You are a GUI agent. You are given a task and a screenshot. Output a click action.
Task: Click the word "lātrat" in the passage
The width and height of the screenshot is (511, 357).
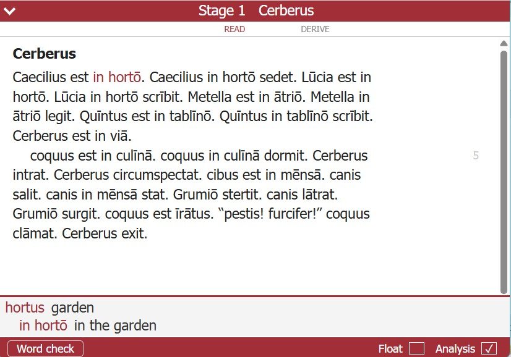316,195
